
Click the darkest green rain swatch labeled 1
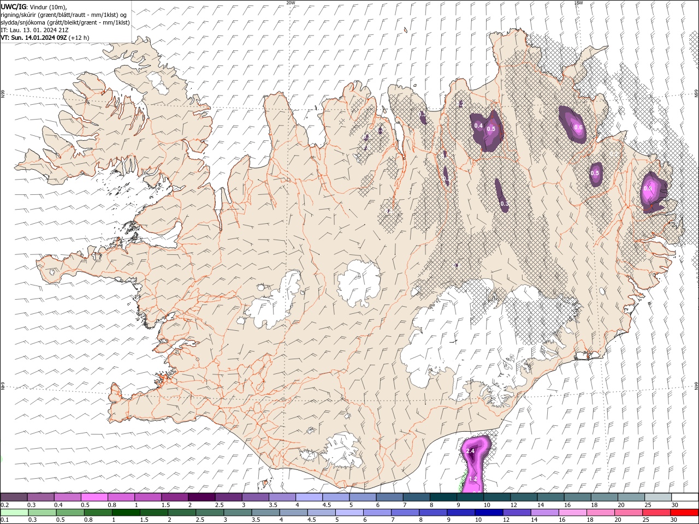tap(126, 513)
